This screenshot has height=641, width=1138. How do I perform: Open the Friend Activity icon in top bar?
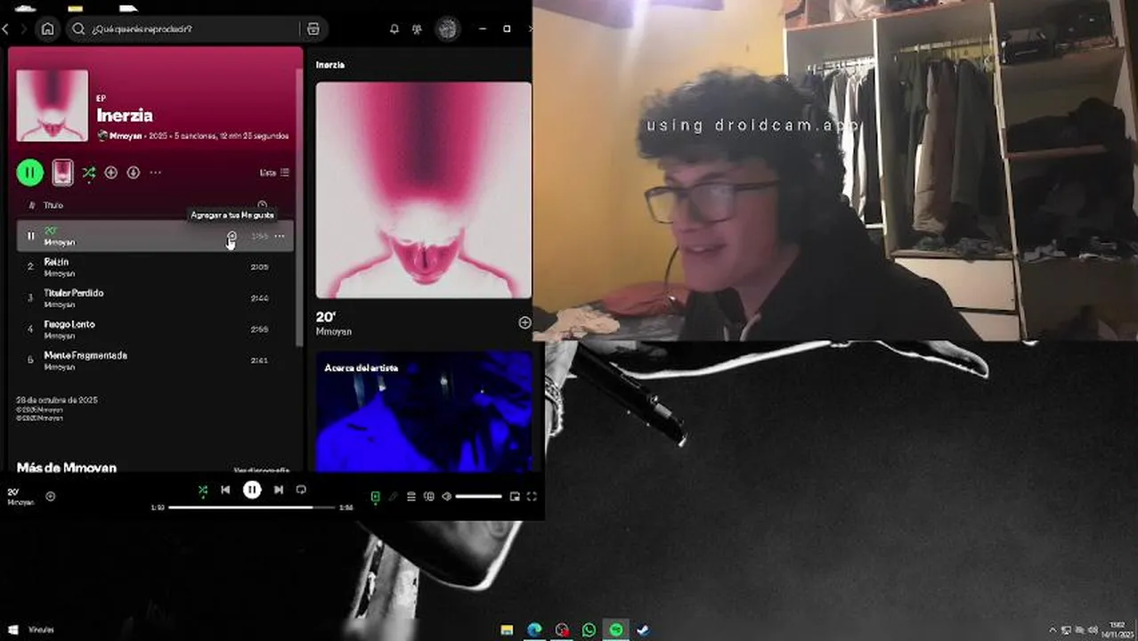417,28
